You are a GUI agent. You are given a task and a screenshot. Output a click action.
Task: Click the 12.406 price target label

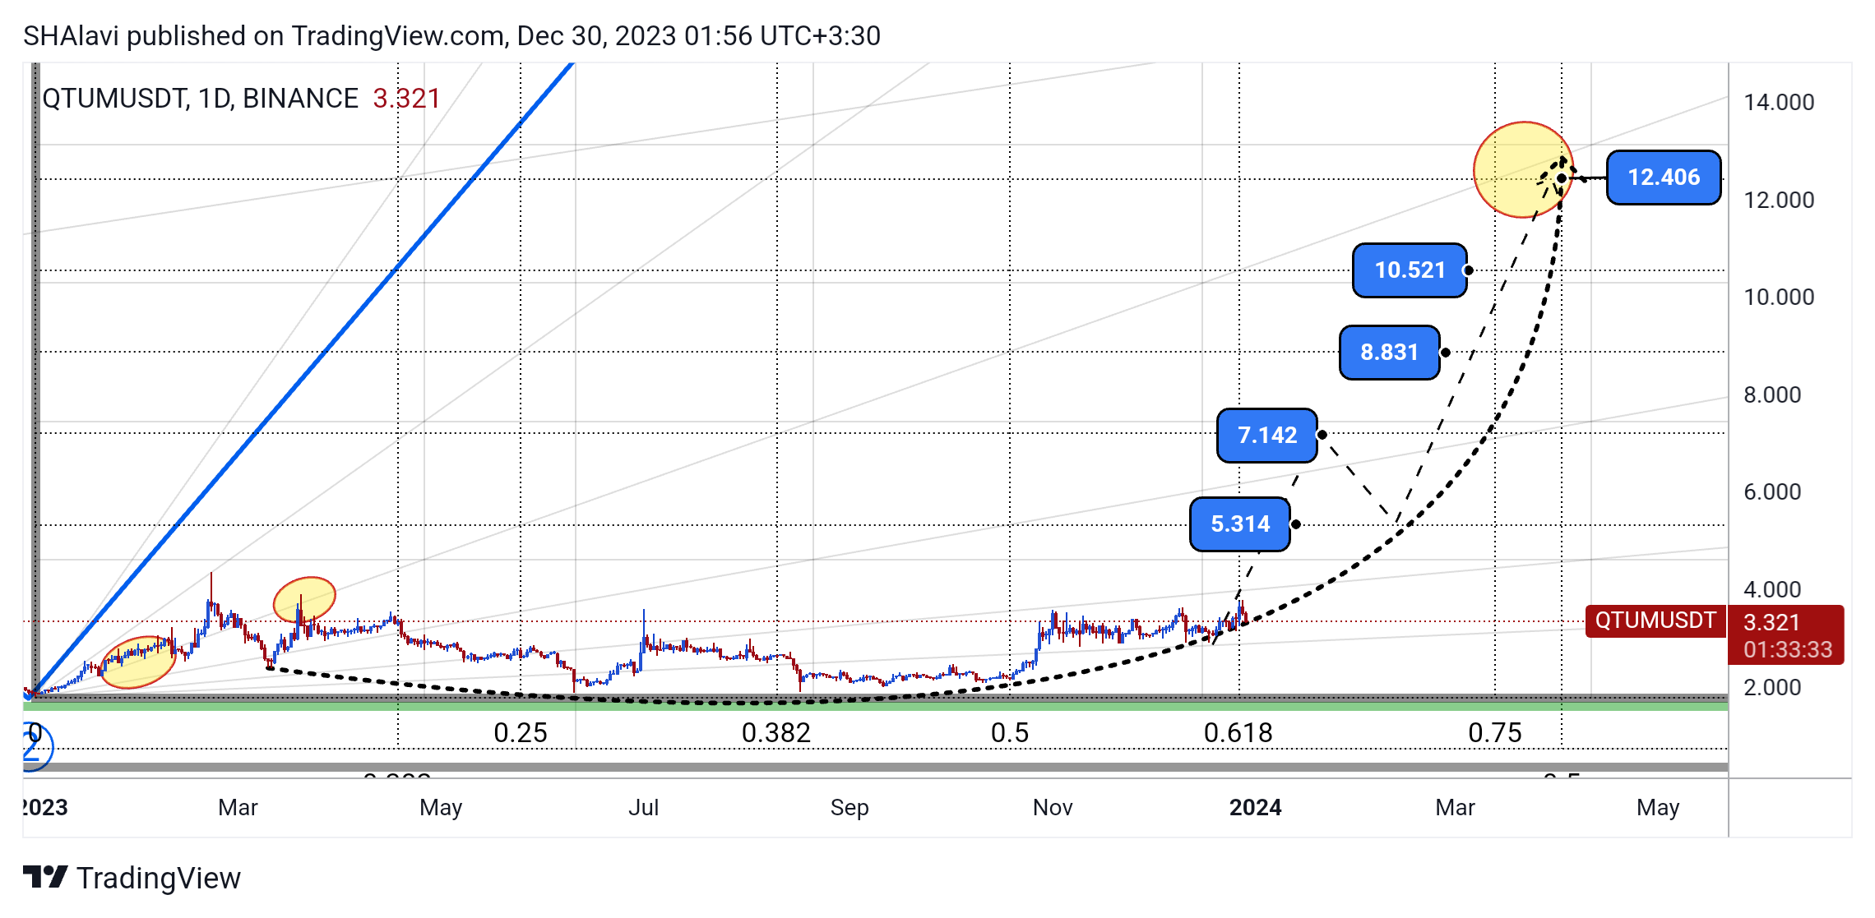[x=1663, y=178]
